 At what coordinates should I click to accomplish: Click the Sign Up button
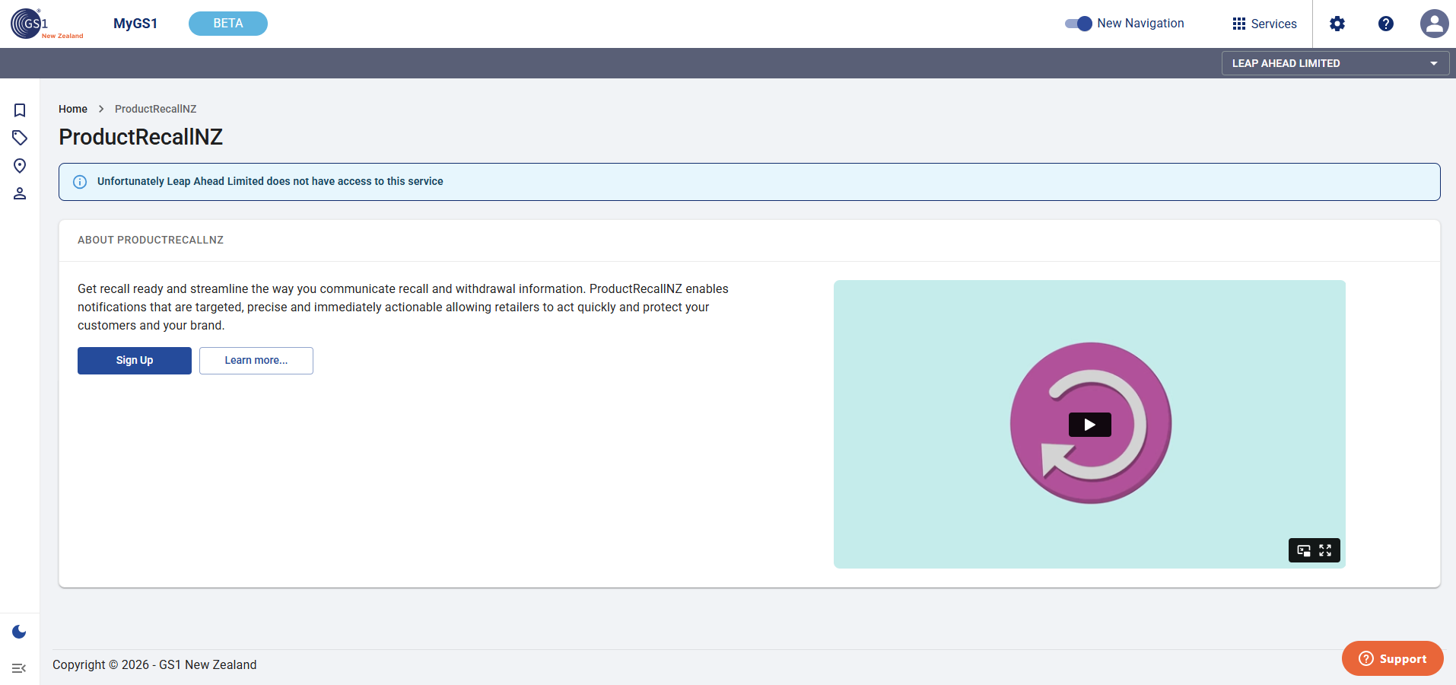(x=135, y=361)
